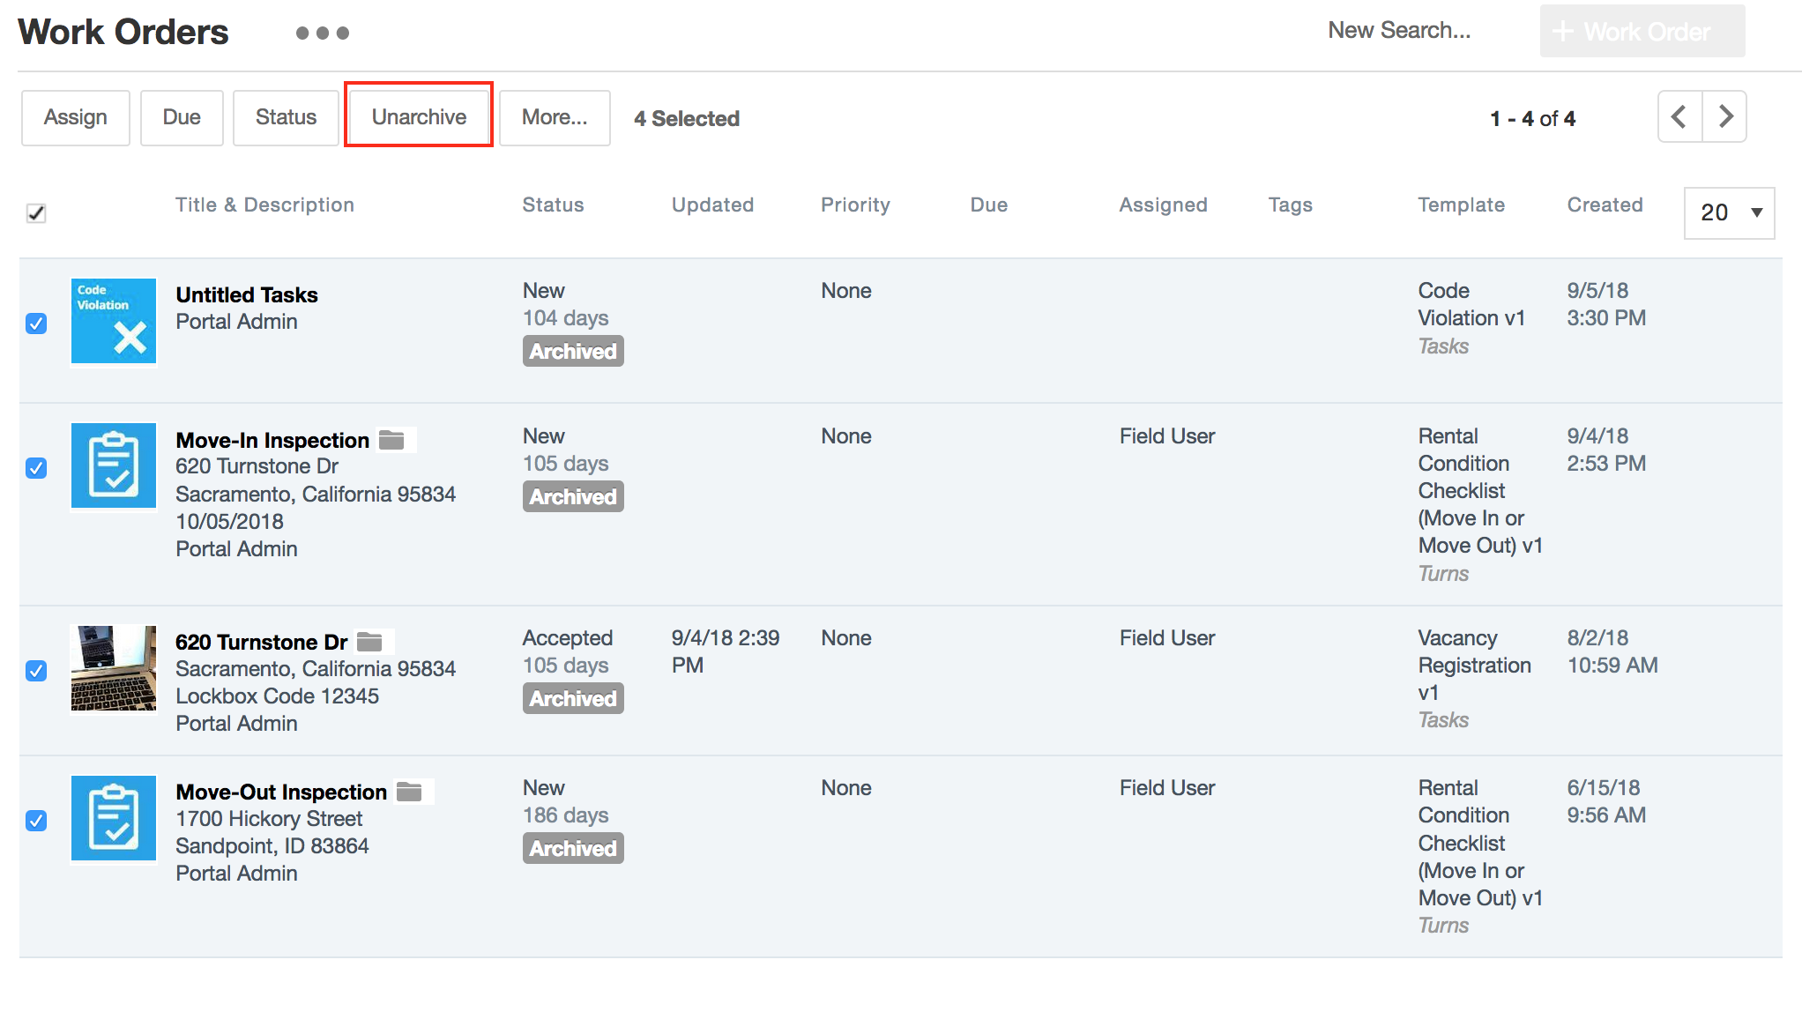Open the Status bulk-action dropdown
Image resolution: width=1802 pixels, height=1012 pixels.
pyautogui.click(x=286, y=117)
